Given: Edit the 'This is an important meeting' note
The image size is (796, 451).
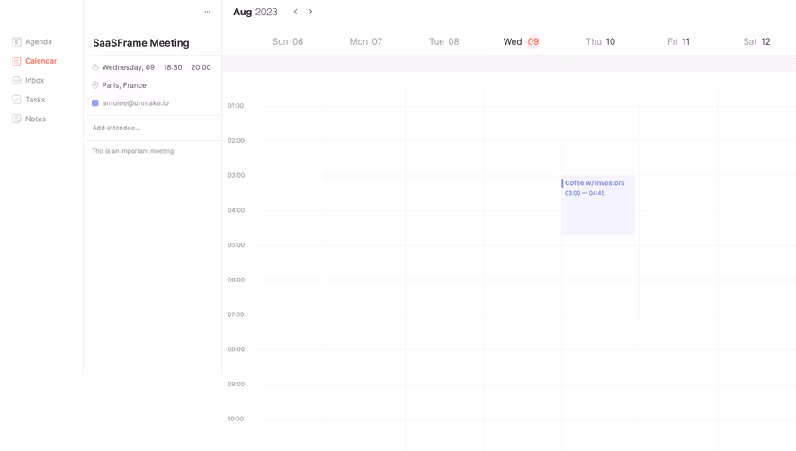Looking at the screenshot, I should point(132,151).
